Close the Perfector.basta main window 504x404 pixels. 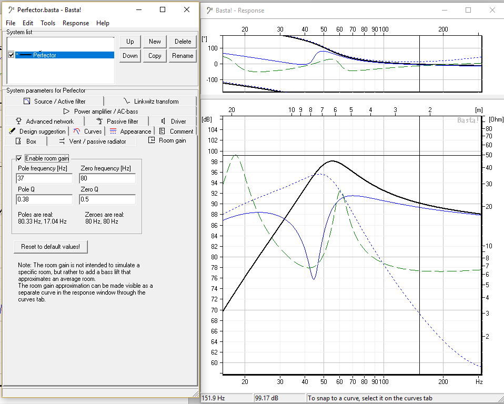pos(186,9)
